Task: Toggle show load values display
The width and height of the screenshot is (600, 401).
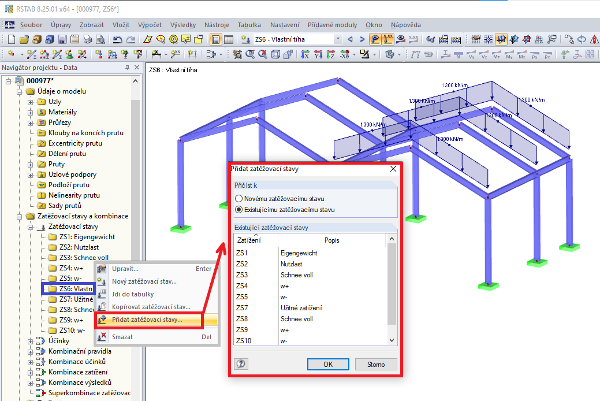Action: click(388, 39)
